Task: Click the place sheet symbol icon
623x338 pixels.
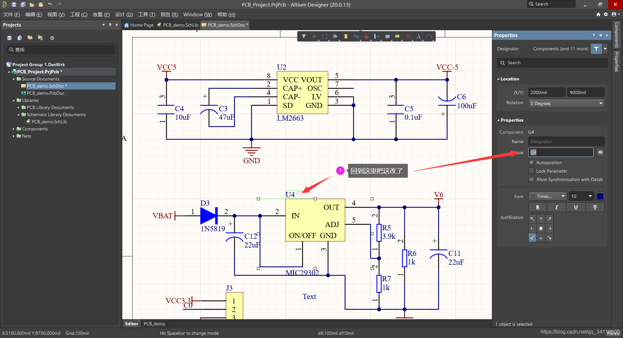Action: click(387, 36)
